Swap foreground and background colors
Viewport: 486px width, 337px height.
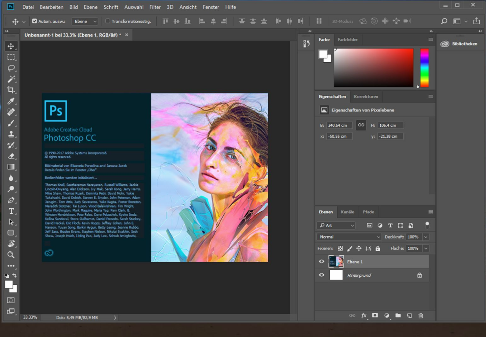pos(15,275)
